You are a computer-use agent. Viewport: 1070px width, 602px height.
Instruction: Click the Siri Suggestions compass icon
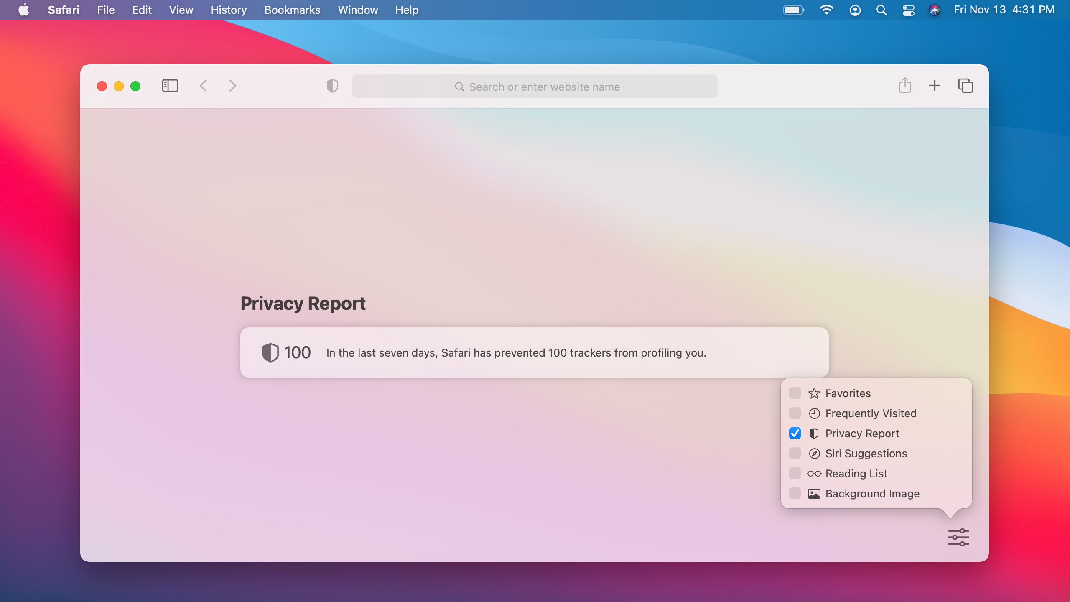tap(814, 454)
